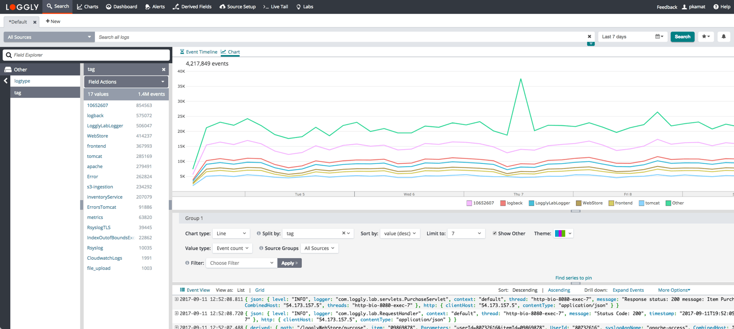Toggle the tomcat legend series
Image resolution: width=734 pixels, height=329 pixels.
pos(649,203)
